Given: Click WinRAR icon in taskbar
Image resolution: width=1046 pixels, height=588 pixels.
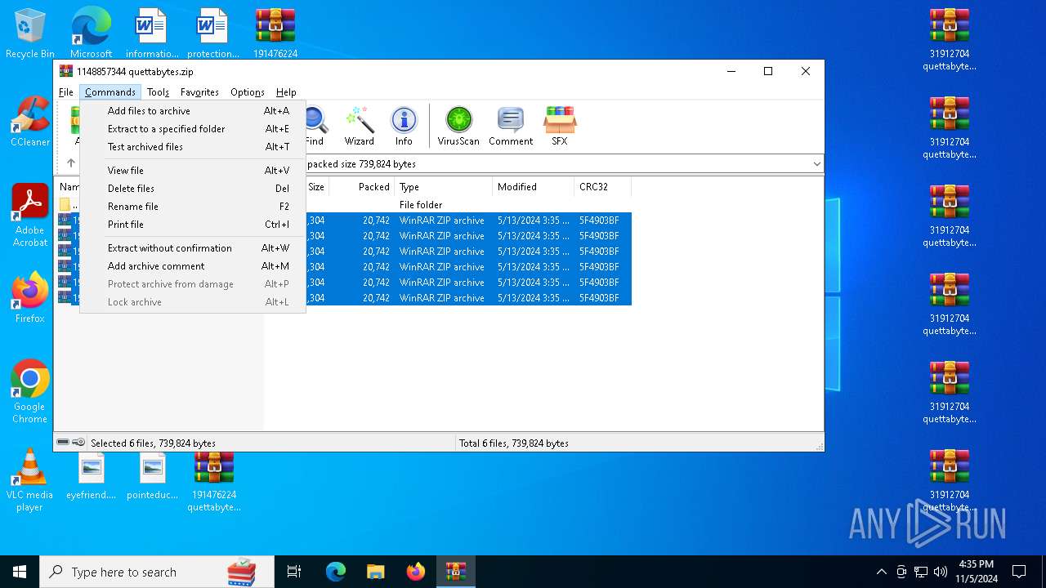Looking at the screenshot, I should (455, 572).
